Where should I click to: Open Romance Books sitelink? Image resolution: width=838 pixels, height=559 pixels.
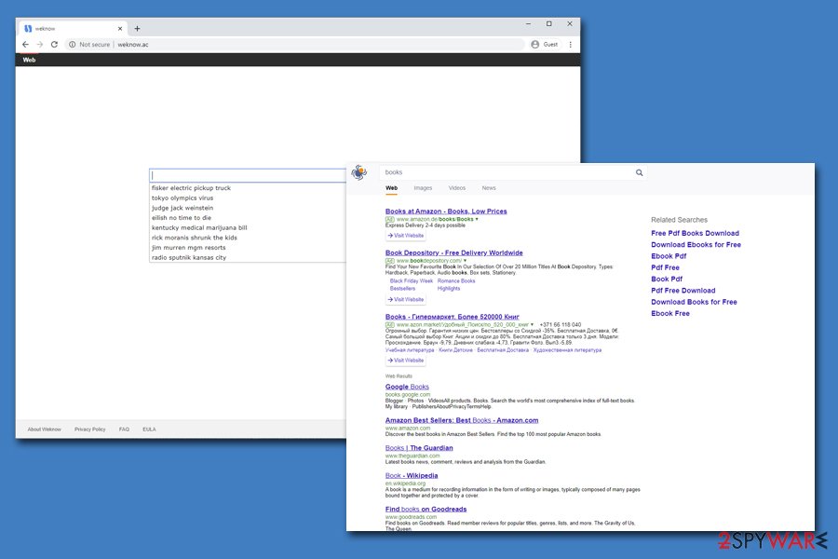click(x=456, y=280)
